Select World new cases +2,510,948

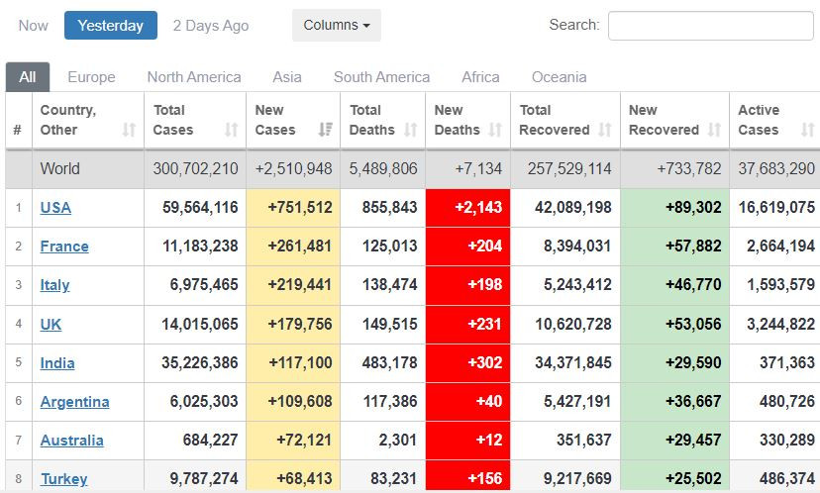point(293,168)
